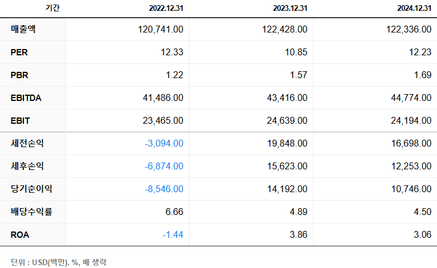
Task: Select EBIT value 23,465.00
Action: [163, 121]
